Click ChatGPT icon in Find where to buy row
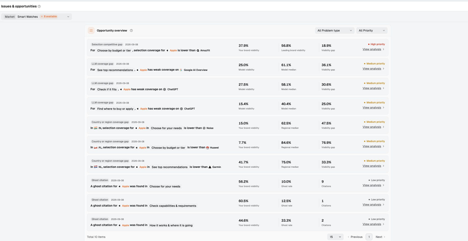 click(181, 109)
